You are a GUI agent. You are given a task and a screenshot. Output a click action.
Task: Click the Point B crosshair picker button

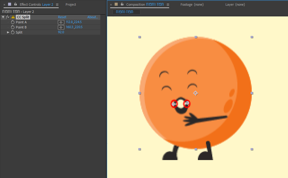[61, 27]
